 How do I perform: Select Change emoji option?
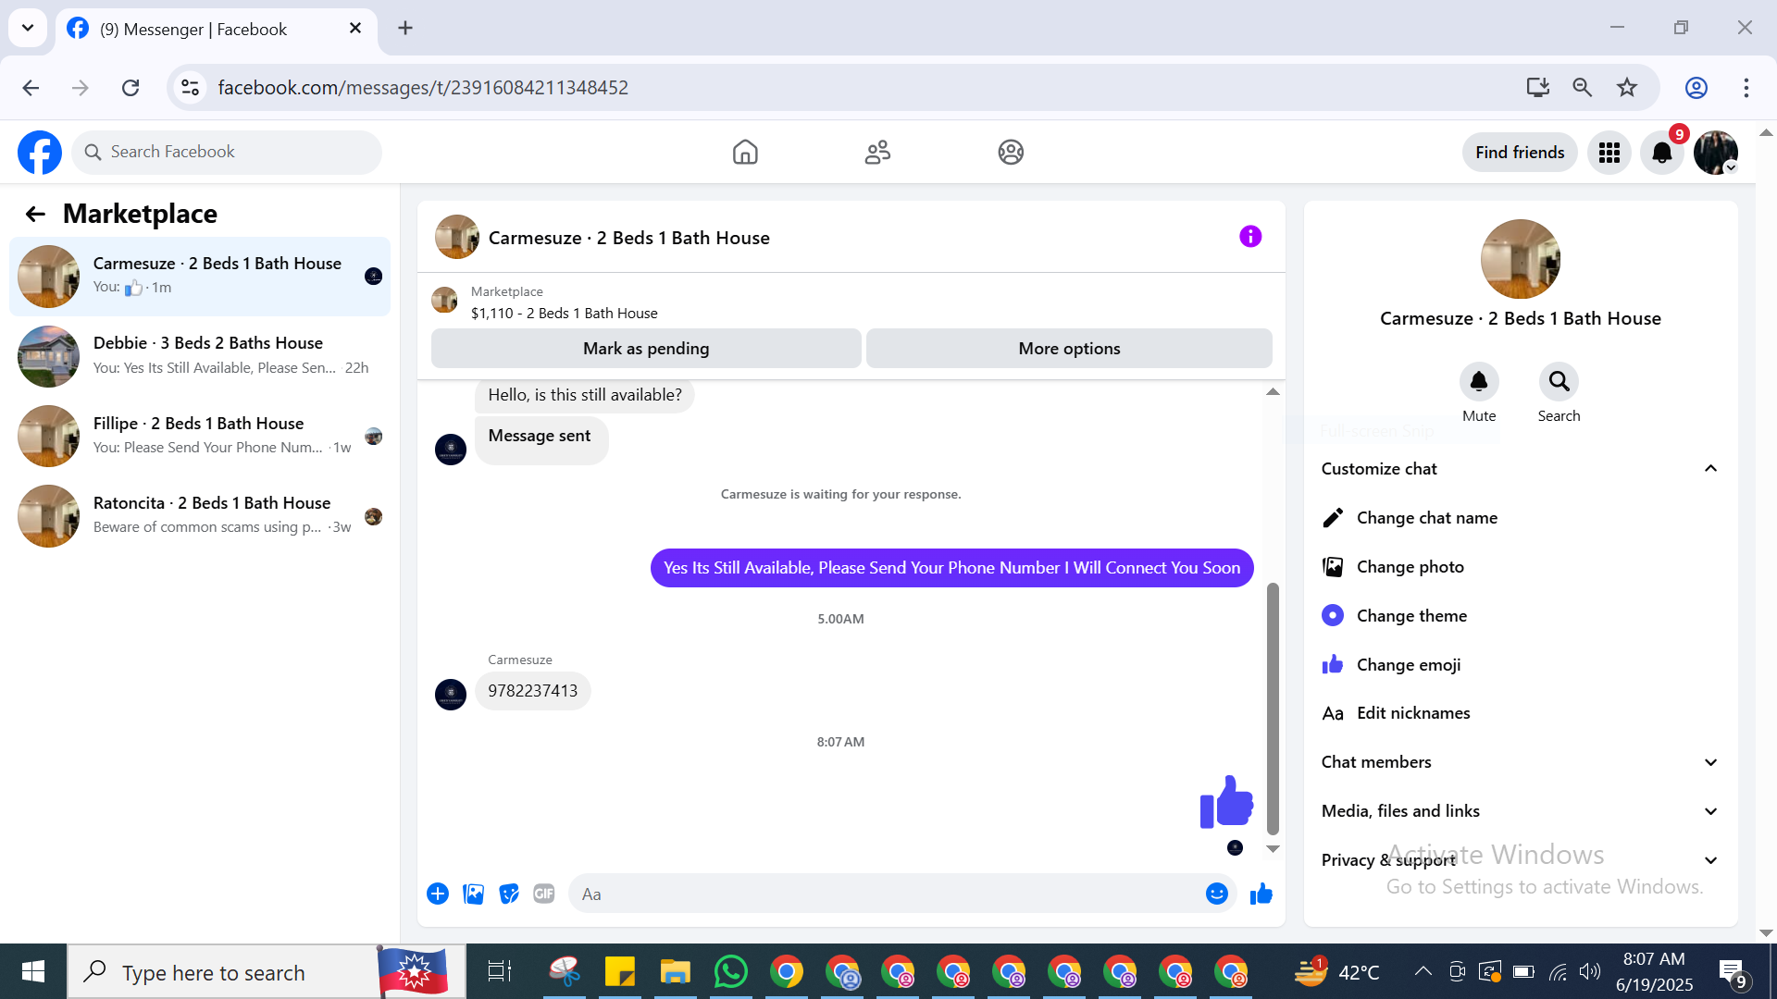coord(1521,665)
